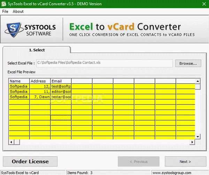Select the Address column header
Image resolution: width=209 pixels, height=175 pixels.
click(x=40, y=81)
